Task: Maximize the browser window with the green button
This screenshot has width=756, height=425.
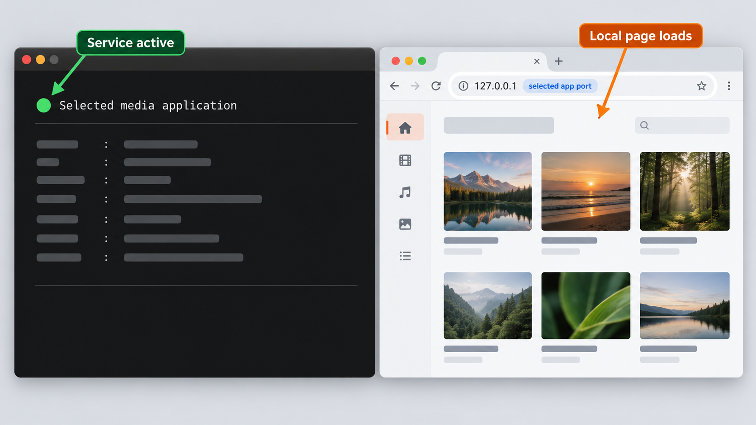Action: tap(422, 61)
